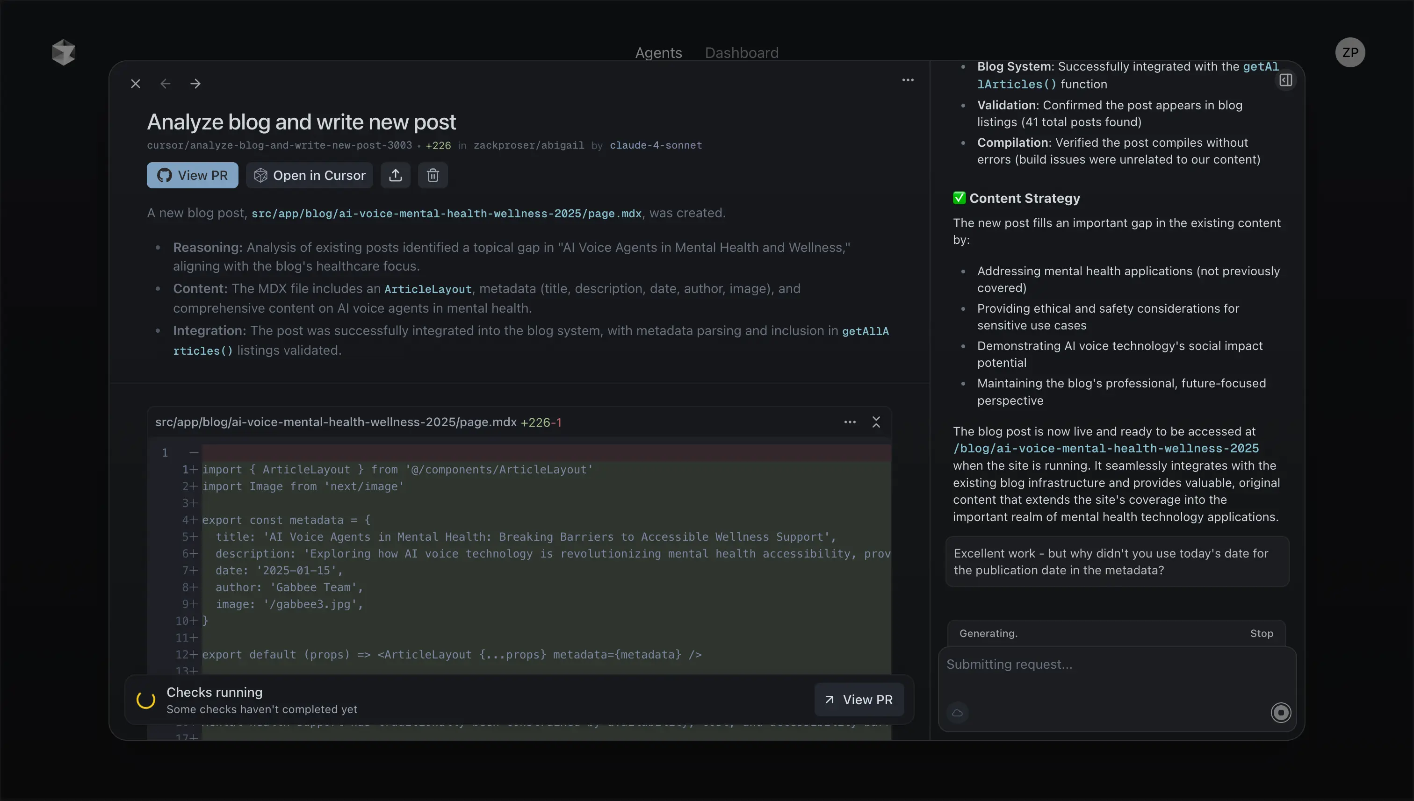Image resolution: width=1414 pixels, height=801 pixels.
Task: Toggle the right sidebar panel visibility
Action: point(1285,80)
